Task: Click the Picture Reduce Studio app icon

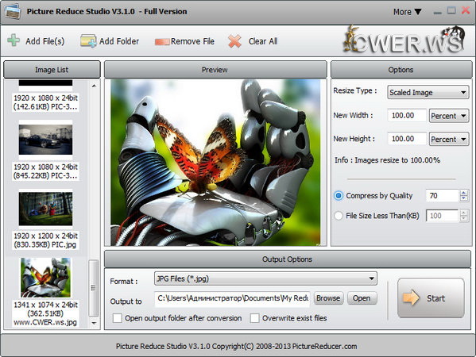Action: [x=13, y=12]
